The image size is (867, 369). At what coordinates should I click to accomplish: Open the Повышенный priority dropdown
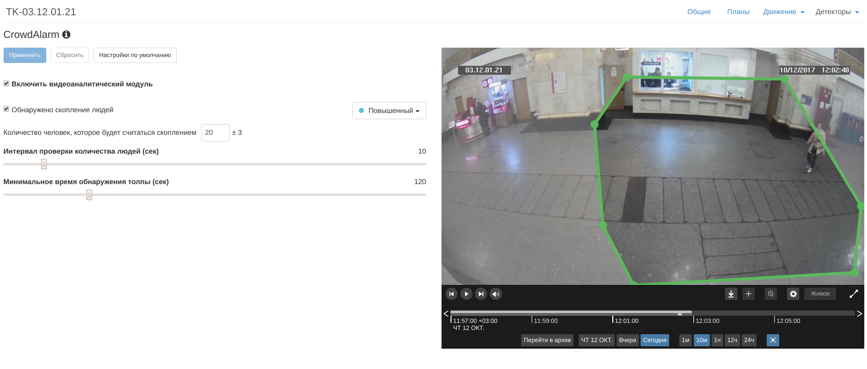(x=389, y=111)
